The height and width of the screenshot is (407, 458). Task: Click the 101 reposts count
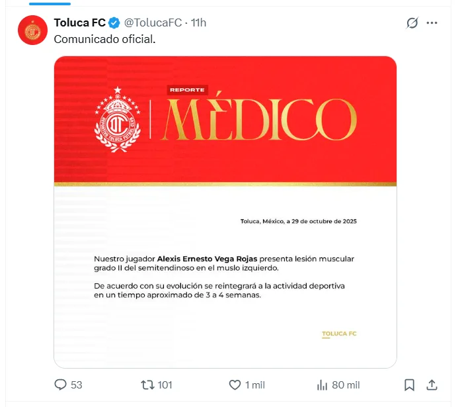[165, 384]
